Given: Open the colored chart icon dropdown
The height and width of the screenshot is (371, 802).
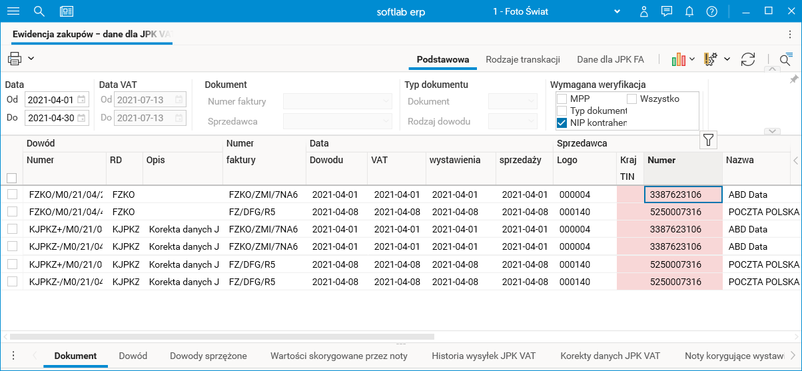Looking at the screenshot, I should [683, 59].
